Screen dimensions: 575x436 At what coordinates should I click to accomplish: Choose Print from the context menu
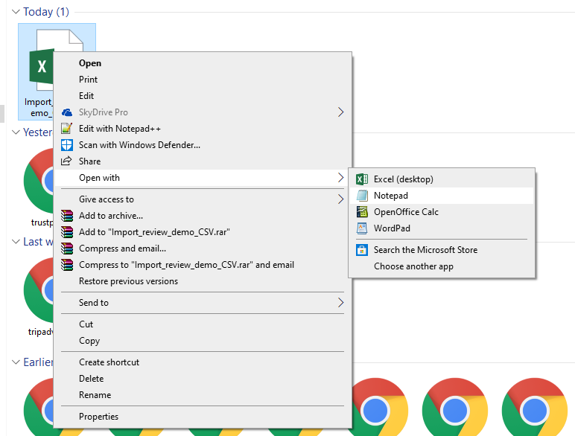pos(203,80)
